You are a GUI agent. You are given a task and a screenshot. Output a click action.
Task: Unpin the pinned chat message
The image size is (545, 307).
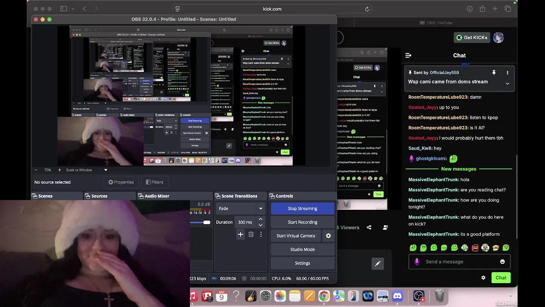point(494,73)
